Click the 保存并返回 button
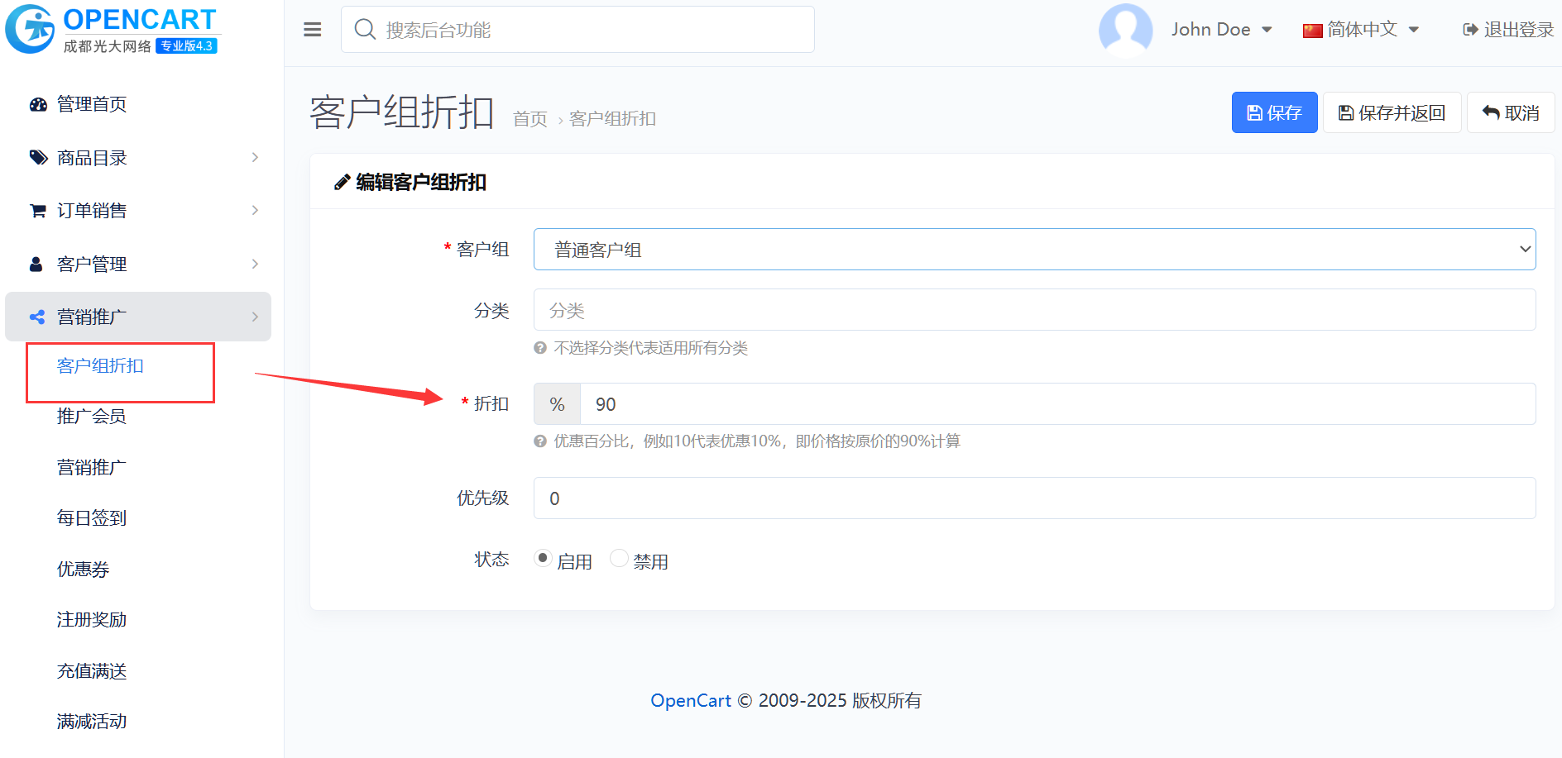 click(x=1392, y=112)
